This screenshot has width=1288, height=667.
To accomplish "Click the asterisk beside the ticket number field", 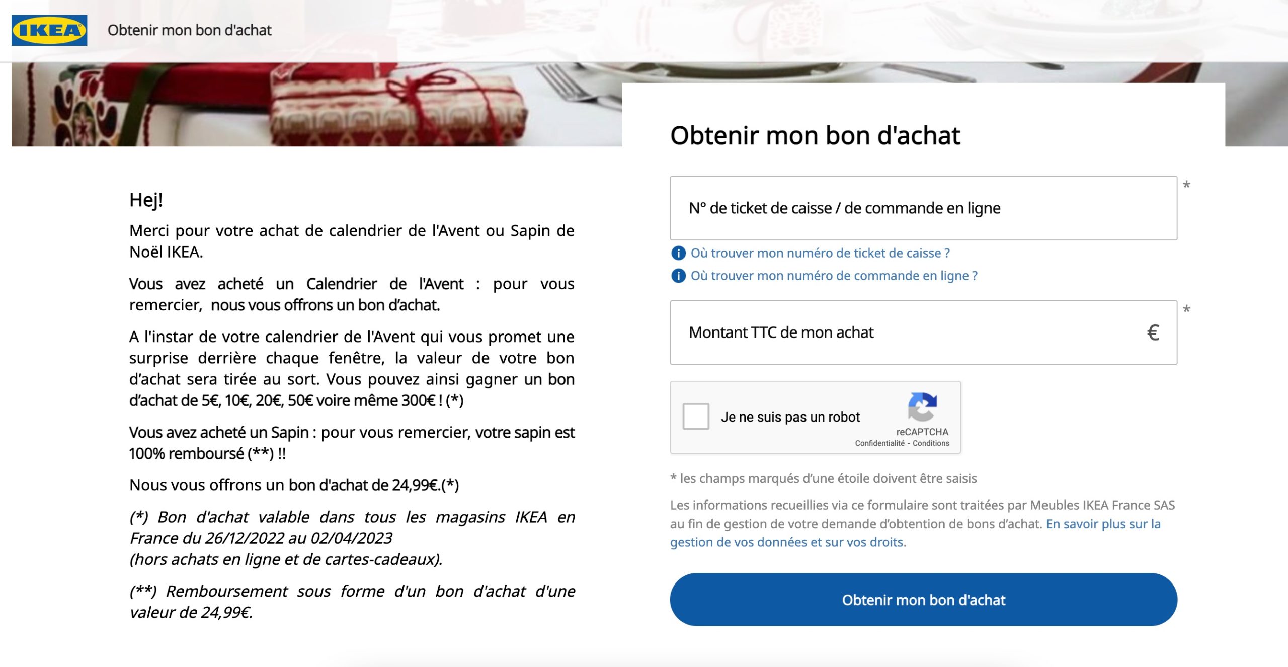I will tap(1186, 185).
